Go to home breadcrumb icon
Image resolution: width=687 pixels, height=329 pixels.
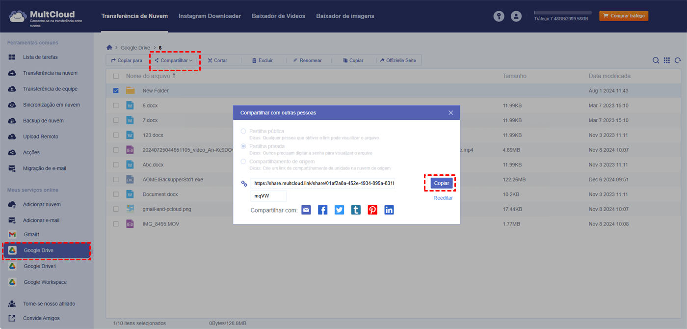109,48
